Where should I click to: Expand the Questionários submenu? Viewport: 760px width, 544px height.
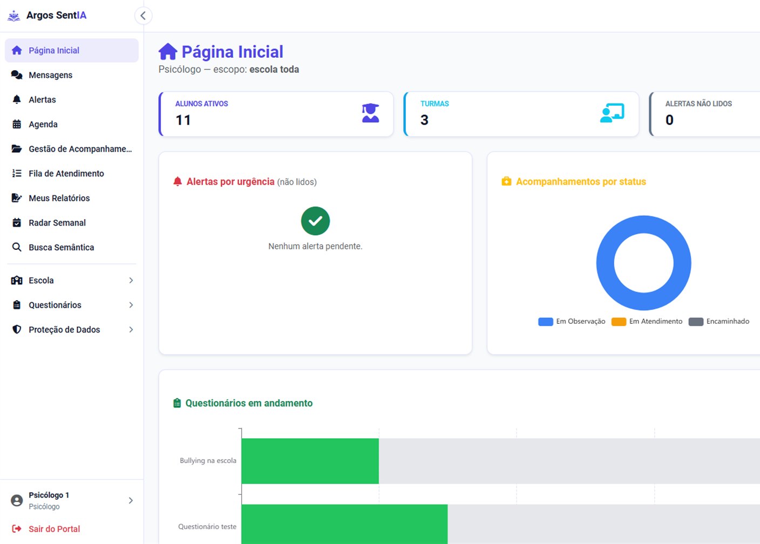pyautogui.click(x=72, y=305)
